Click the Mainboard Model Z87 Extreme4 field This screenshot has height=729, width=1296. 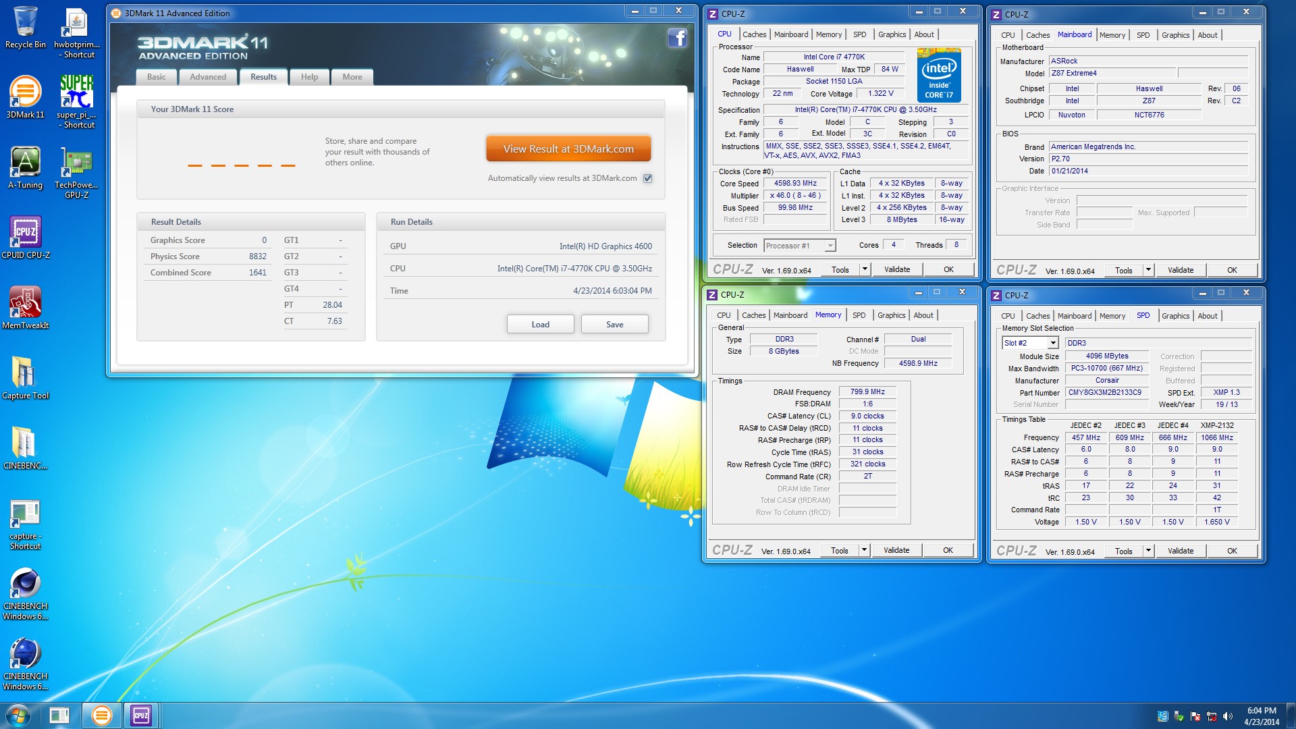[x=1112, y=73]
